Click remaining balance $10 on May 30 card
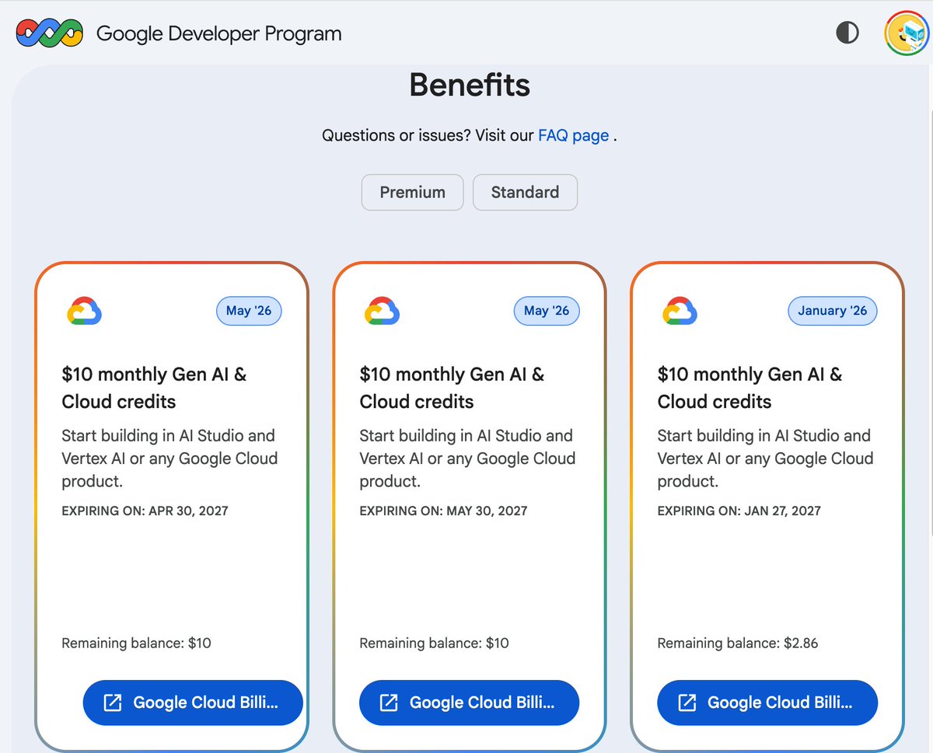Viewport: 933px width, 753px height. [434, 643]
